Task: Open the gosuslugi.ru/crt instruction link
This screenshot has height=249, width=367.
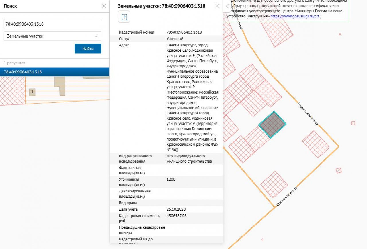Action: coord(295,16)
